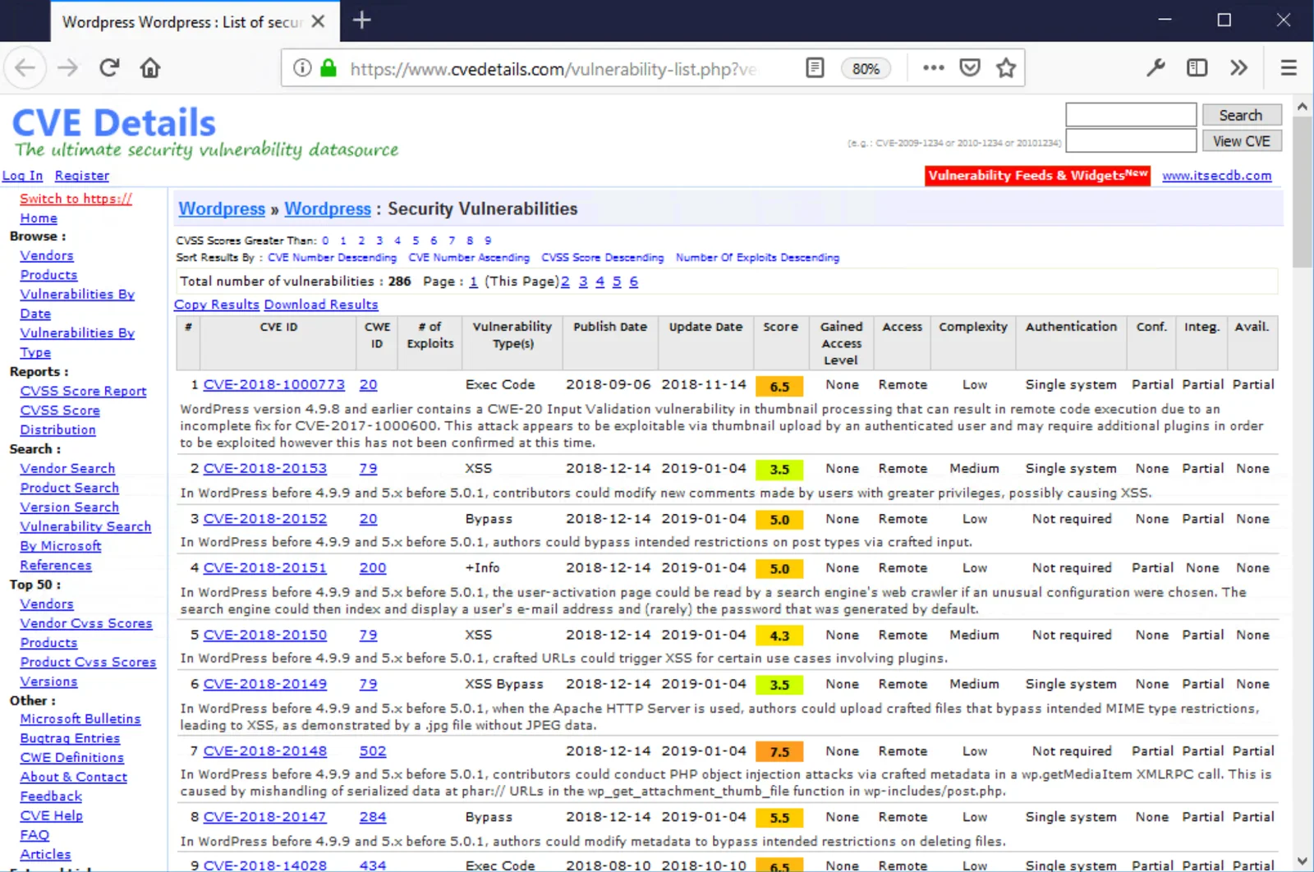Open www.itsecdb.com link

click(x=1216, y=176)
